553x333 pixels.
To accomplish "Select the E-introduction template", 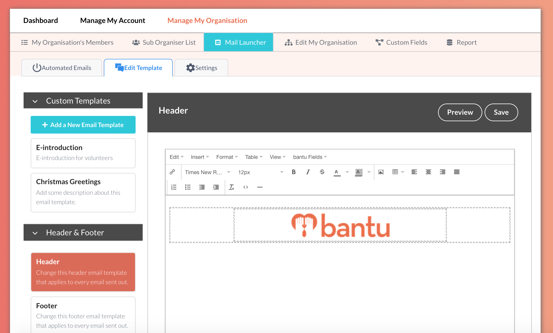I will (83, 153).
